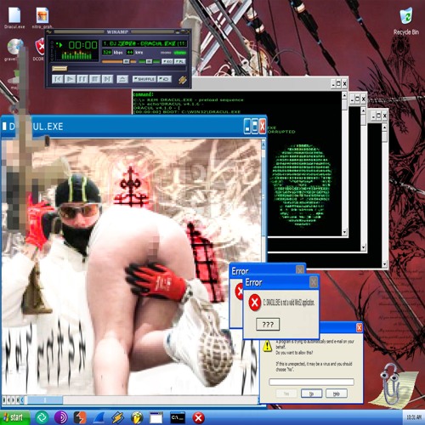Screen dimensions: 425x425
Task: Adjust Winamp's orange volume slider
Action: 119,61
